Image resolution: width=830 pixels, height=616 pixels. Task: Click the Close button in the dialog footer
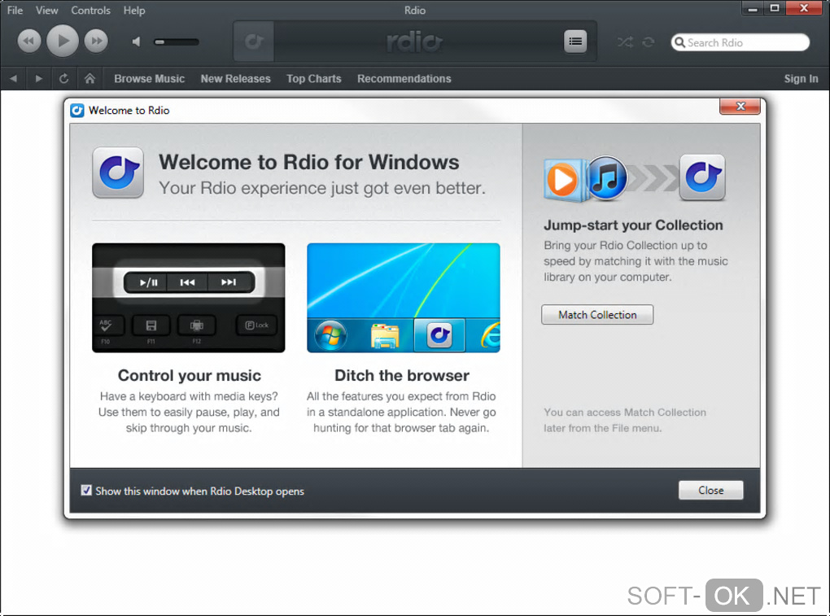(710, 490)
